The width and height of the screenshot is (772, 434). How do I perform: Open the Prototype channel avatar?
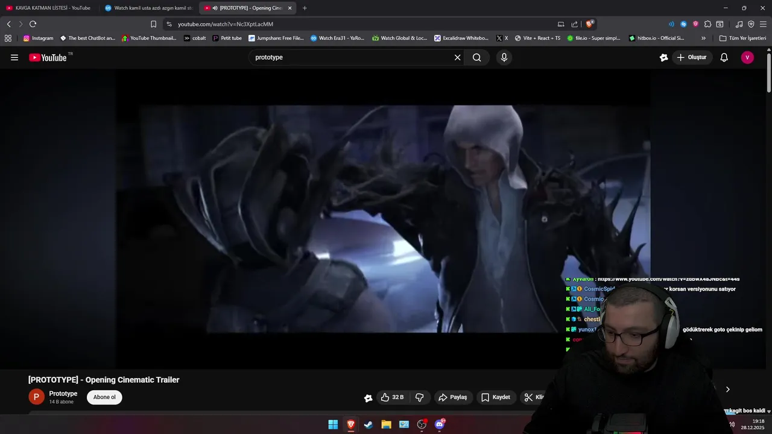point(36,397)
